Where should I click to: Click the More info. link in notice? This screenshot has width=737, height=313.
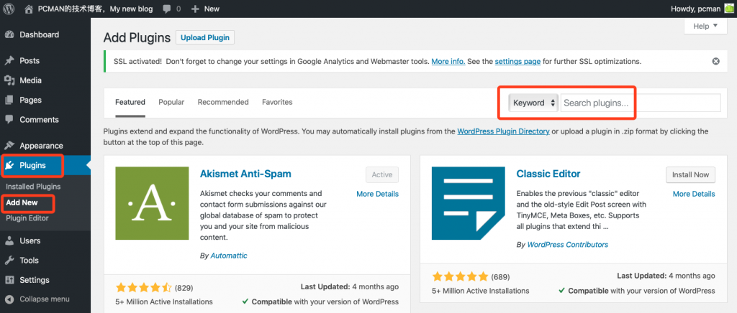point(448,62)
